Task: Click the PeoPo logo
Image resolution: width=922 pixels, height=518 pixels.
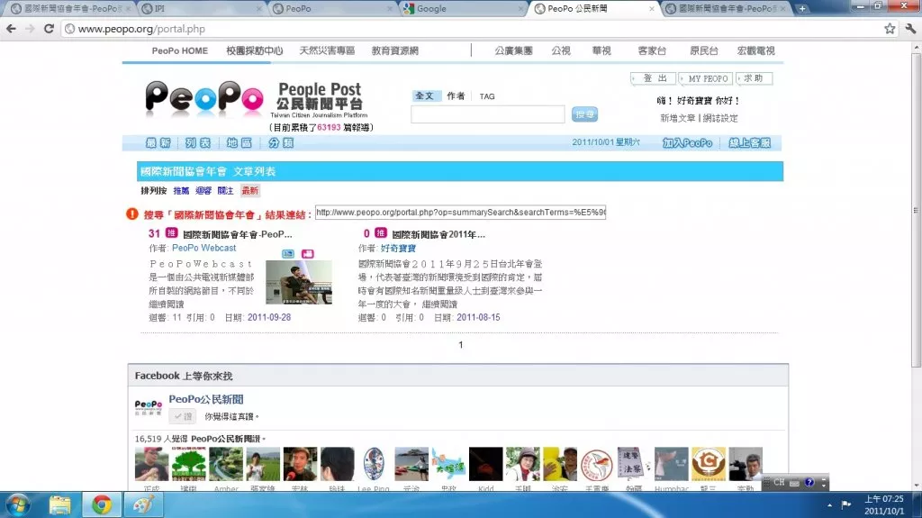Action: (204, 97)
